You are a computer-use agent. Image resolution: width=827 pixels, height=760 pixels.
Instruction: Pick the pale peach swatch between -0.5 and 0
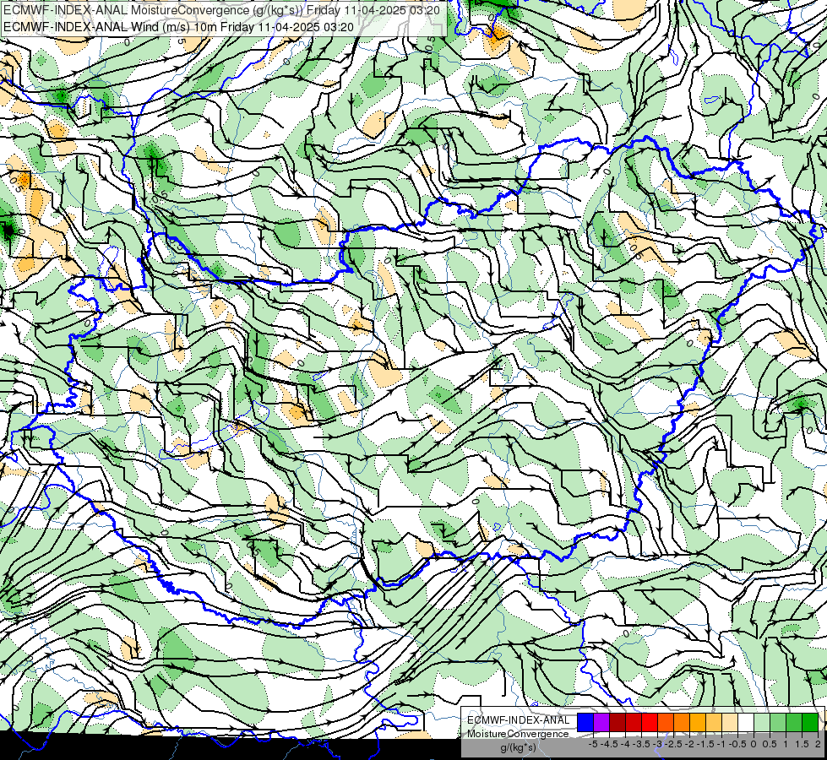coord(730,722)
